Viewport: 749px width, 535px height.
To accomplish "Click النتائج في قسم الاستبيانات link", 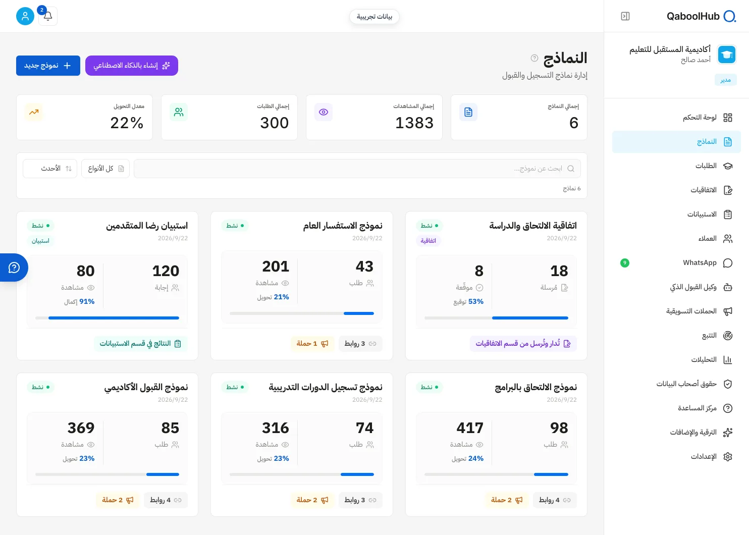I will click(x=141, y=344).
